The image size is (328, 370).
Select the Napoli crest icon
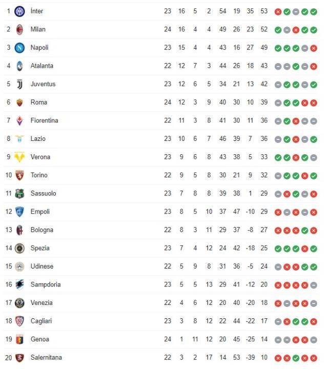[19, 48]
